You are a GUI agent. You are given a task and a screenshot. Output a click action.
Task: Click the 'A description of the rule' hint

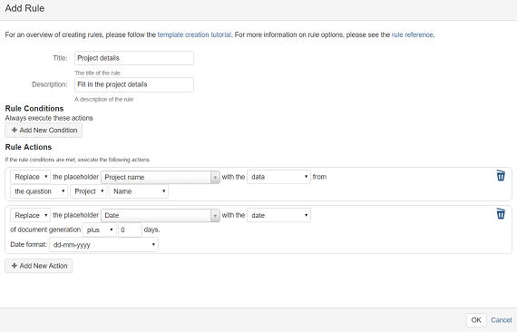(x=104, y=99)
